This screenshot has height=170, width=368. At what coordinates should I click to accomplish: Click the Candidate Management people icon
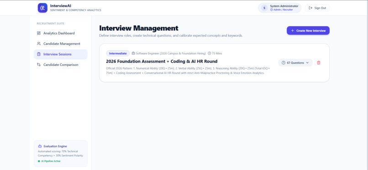39,44
